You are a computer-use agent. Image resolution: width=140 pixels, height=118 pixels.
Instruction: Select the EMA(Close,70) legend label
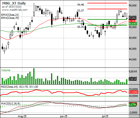pos(10,18)
